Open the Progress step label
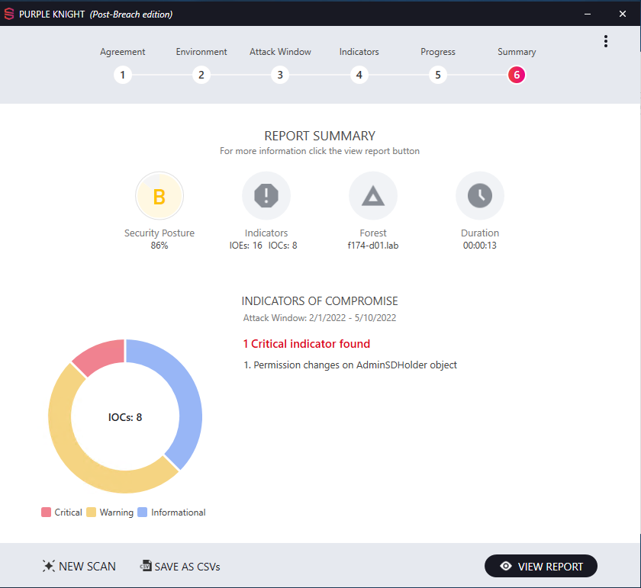Image resolution: width=641 pixels, height=588 pixels. point(438,52)
